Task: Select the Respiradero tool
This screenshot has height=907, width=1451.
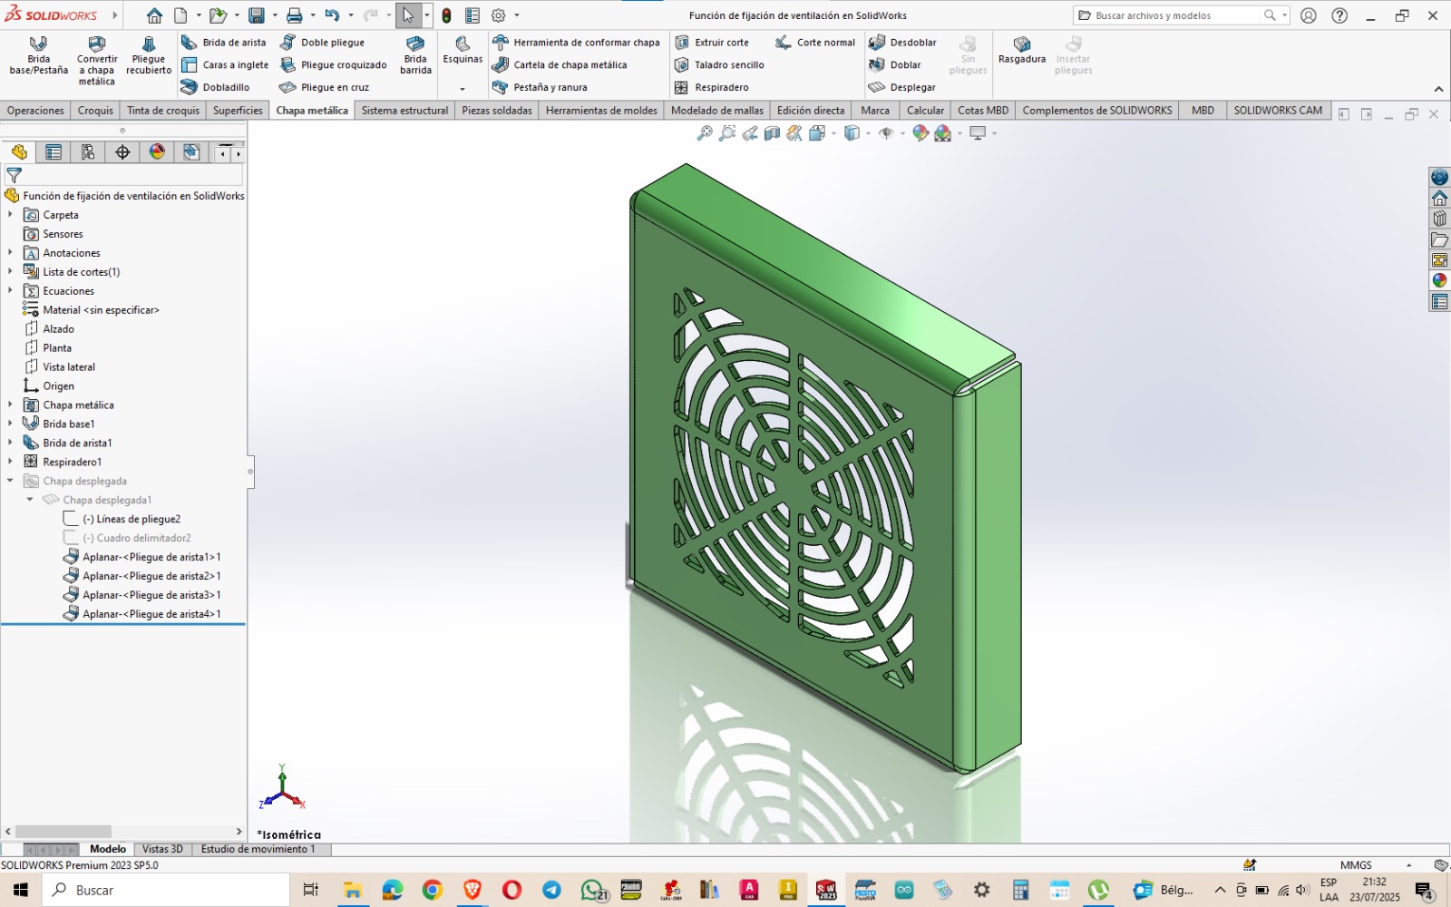Action: point(722,87)
